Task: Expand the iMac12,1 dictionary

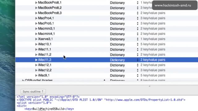Action: click(36, 65)
